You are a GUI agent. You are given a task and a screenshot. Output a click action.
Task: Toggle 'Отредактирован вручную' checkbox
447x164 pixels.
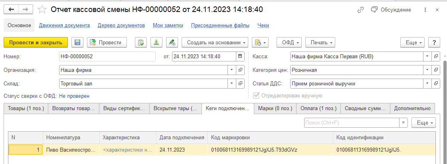(256, 96)
